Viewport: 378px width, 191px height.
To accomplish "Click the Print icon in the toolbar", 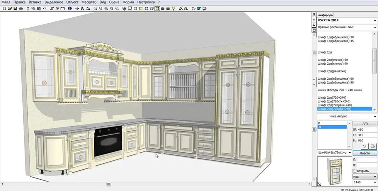I will click(20, 8).
